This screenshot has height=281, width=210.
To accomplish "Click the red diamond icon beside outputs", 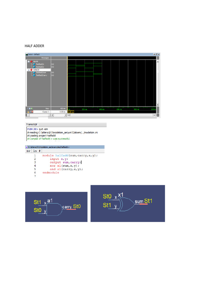I will pos(31,70).
